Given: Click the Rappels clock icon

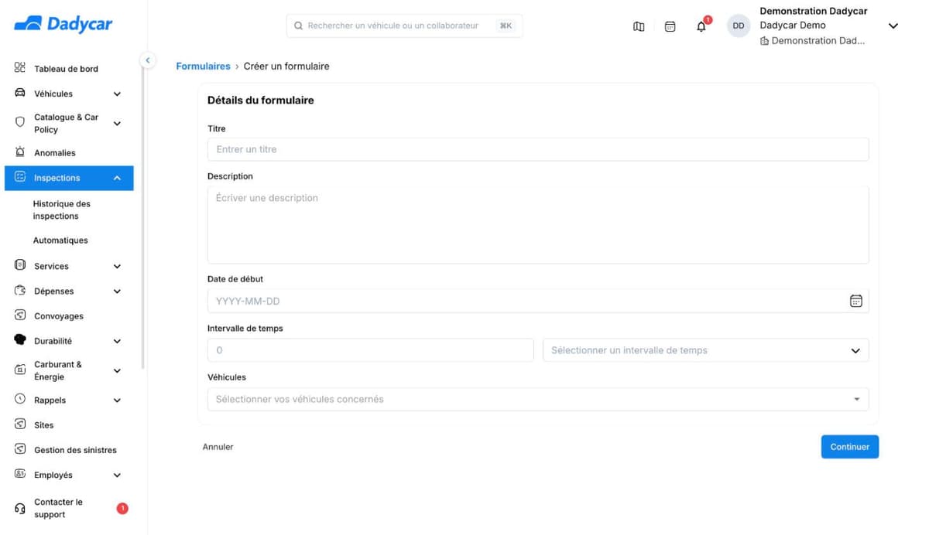Looking at the screenshot, I should click(20, 400).
